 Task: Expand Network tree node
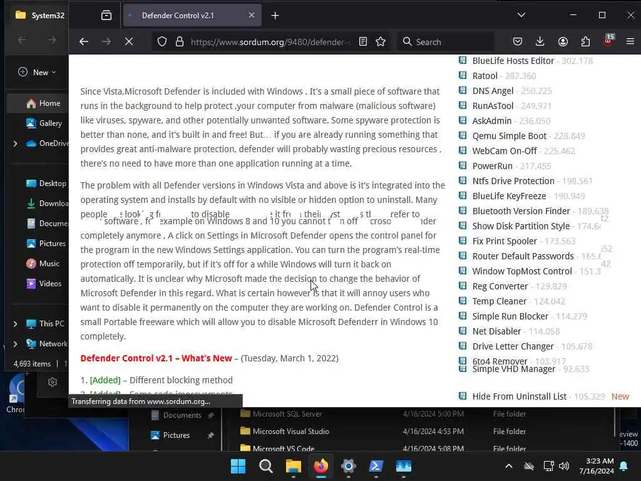(x=15, y=344)
